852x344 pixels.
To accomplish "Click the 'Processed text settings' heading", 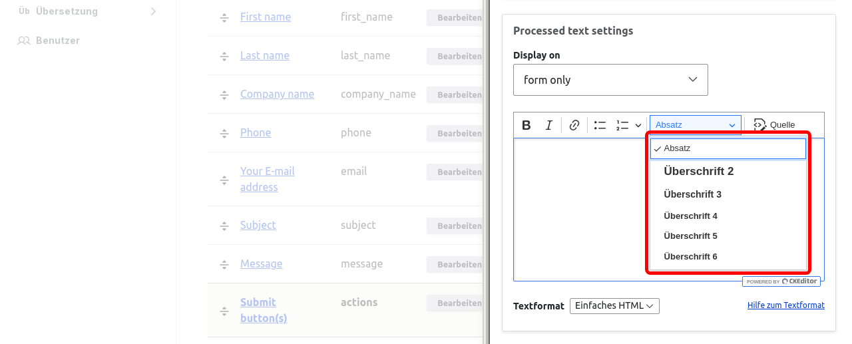I will pyautogui.click(x=573, y=31).
